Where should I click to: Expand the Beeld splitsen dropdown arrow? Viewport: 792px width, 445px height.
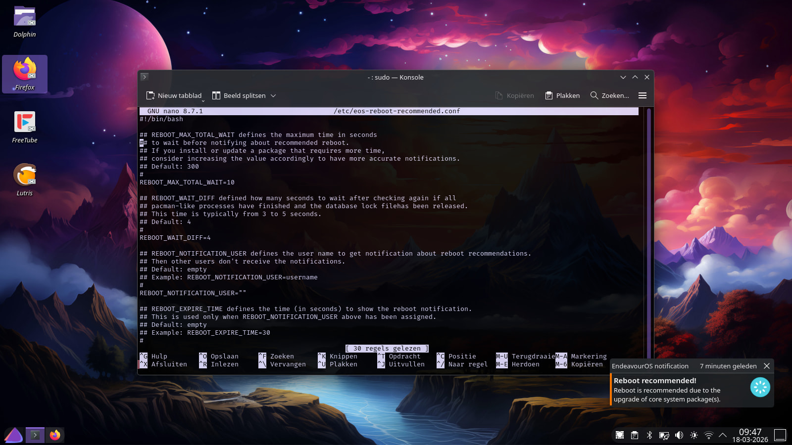coord(273,95)
